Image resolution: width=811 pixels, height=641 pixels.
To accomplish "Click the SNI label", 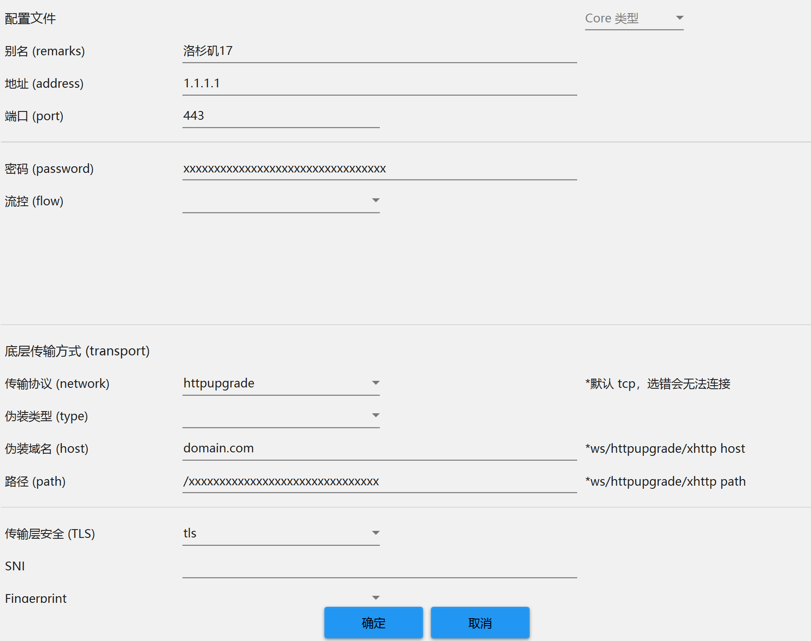I will pyautogui.click(x=15, y=566).
